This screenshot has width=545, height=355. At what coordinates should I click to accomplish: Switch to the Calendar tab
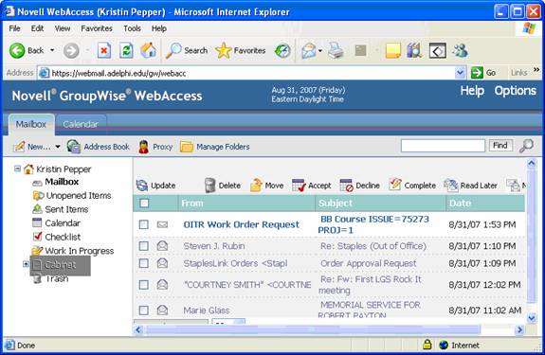click(x=81, y=124)
